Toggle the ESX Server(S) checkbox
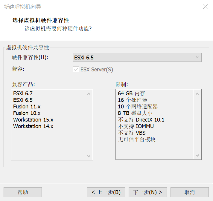213x201 pixels. pyautogui.click(x=76, y=70)
